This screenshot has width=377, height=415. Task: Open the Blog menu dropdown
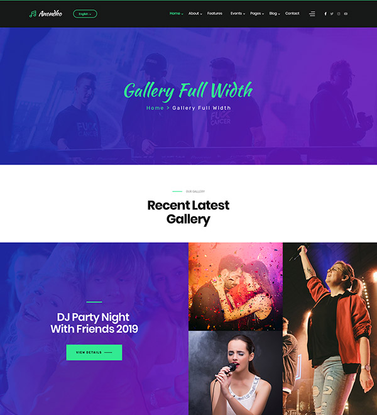(275, 13)
